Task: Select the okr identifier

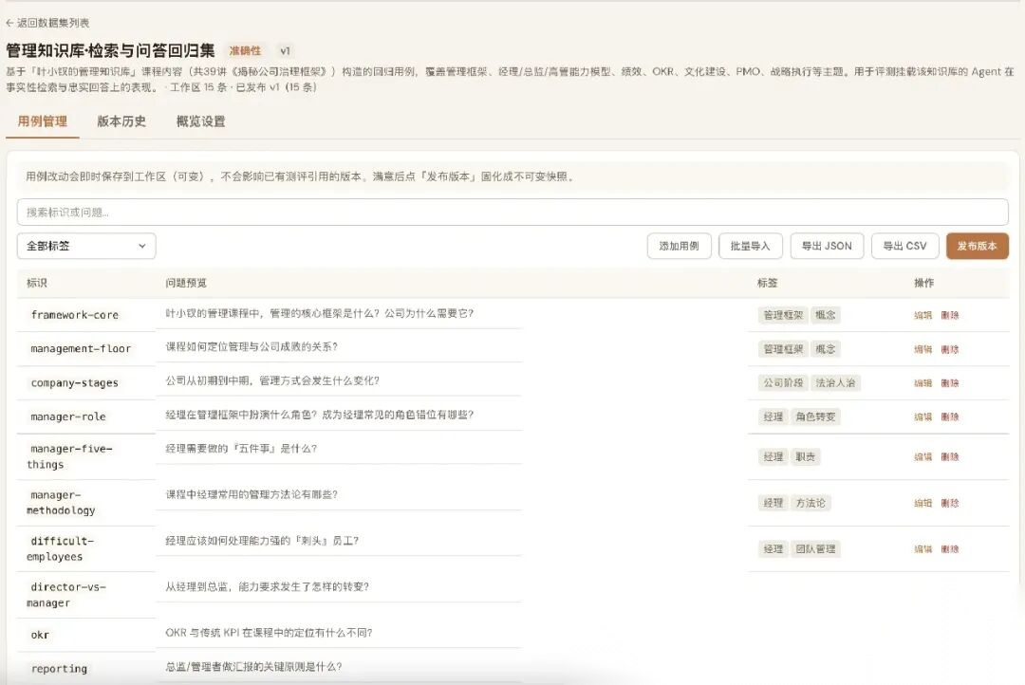Action: pyautogui.click(x=39, y=635)
